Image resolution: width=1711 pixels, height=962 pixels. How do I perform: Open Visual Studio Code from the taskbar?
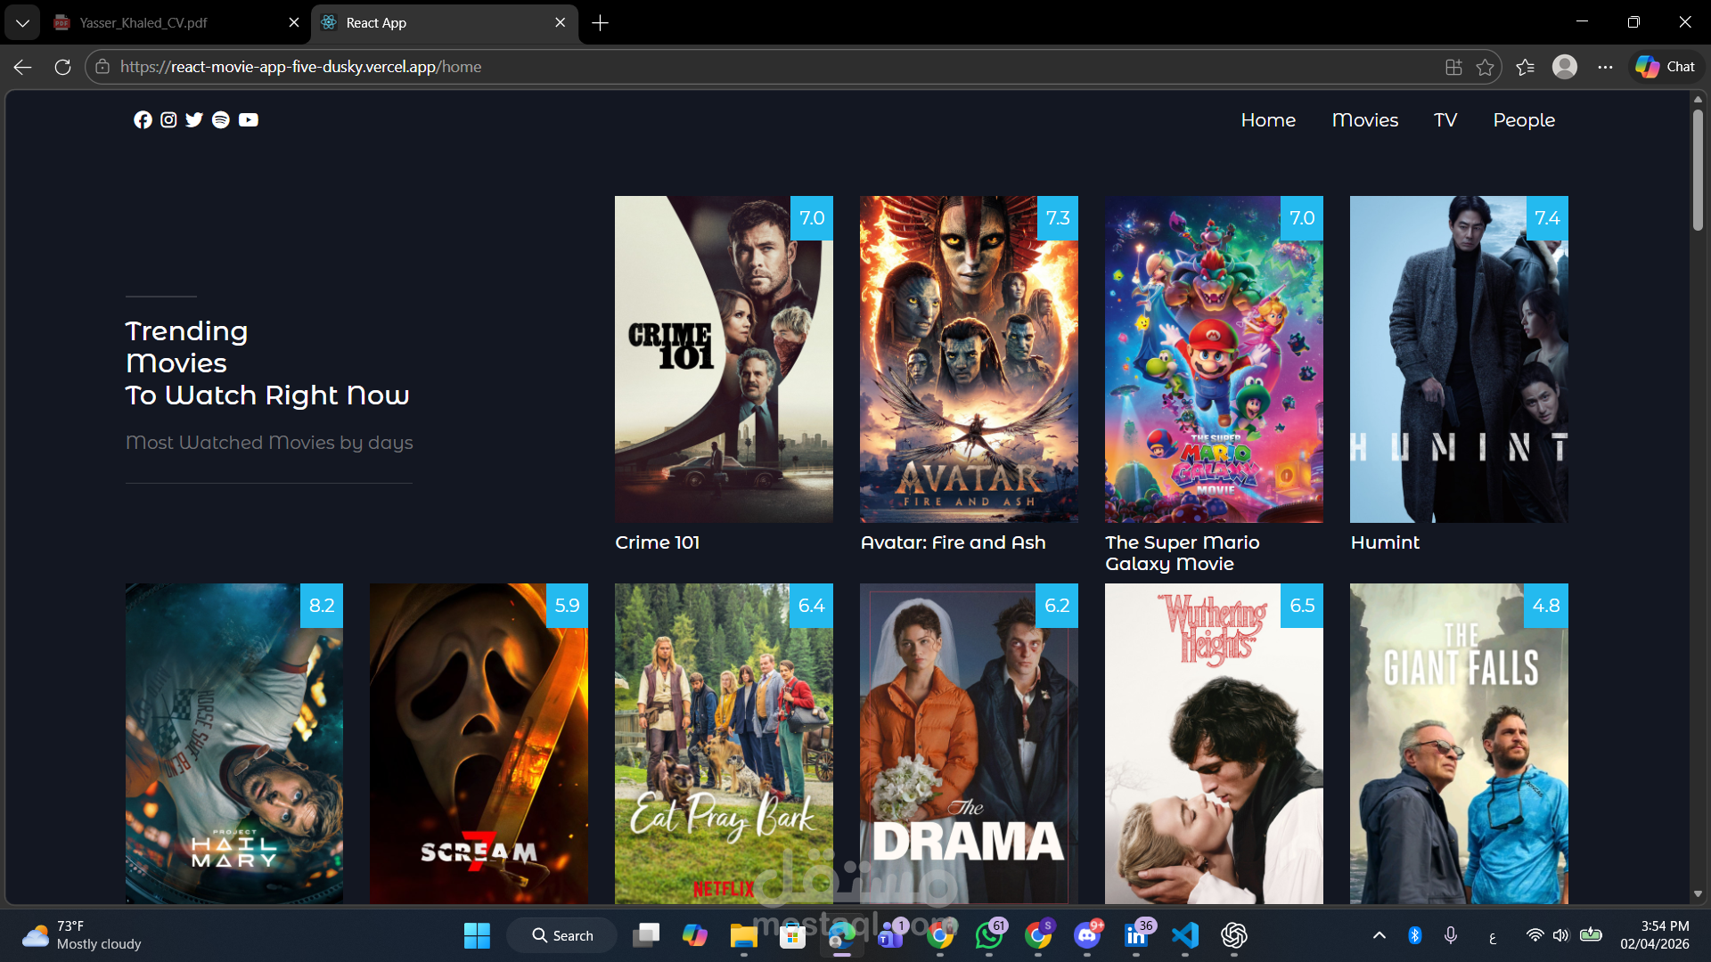1185,936
